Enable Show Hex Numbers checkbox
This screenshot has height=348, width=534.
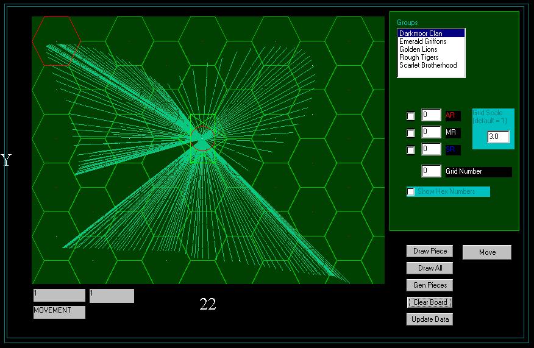click(x=411, y=192)
